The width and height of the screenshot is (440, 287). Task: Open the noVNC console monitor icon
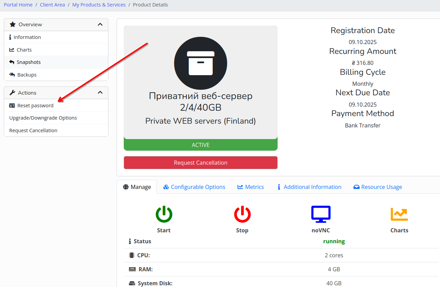click(320, 214)
